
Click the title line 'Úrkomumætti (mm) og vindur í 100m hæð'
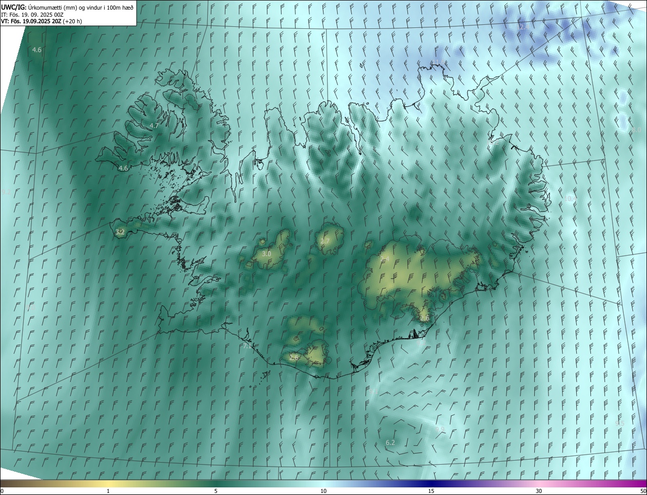(80, 8)
